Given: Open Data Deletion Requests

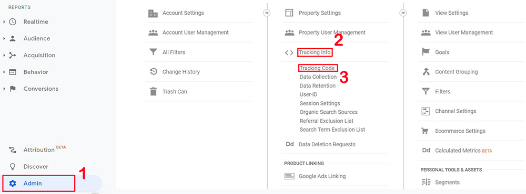Looking at the screenshot, I should point(327,145).
